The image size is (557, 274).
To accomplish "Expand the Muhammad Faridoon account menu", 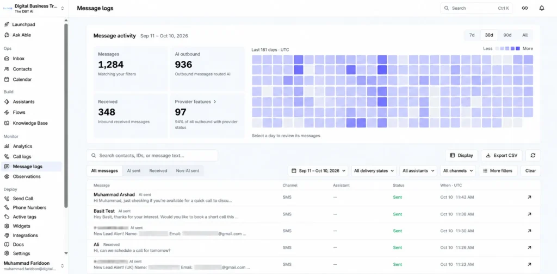I will [63, 266].
